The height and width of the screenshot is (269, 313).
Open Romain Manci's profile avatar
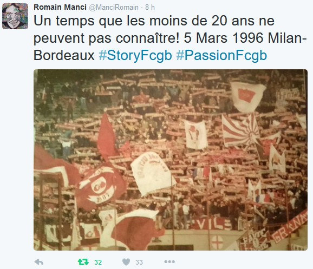15,16
